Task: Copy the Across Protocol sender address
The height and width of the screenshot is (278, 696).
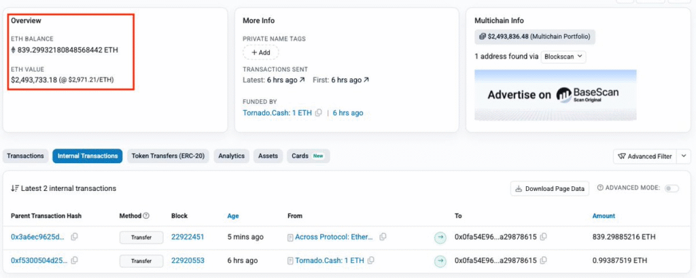Action: point(383,237)
